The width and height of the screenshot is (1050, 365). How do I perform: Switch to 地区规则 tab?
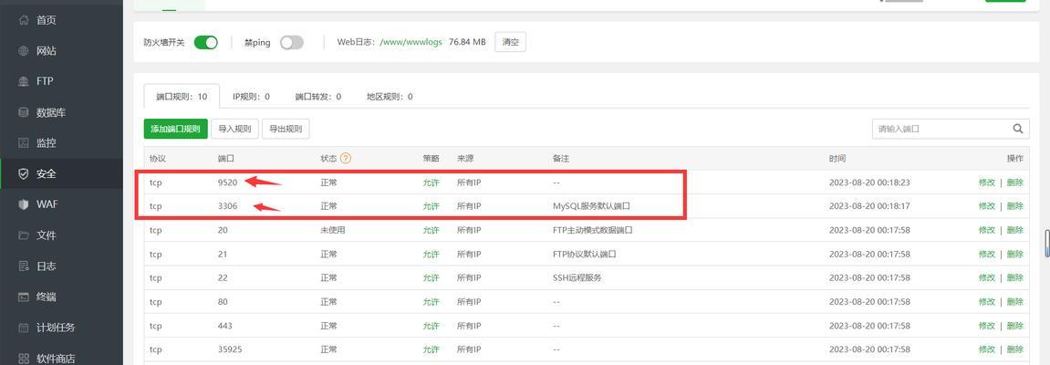(x=390, y=97)
